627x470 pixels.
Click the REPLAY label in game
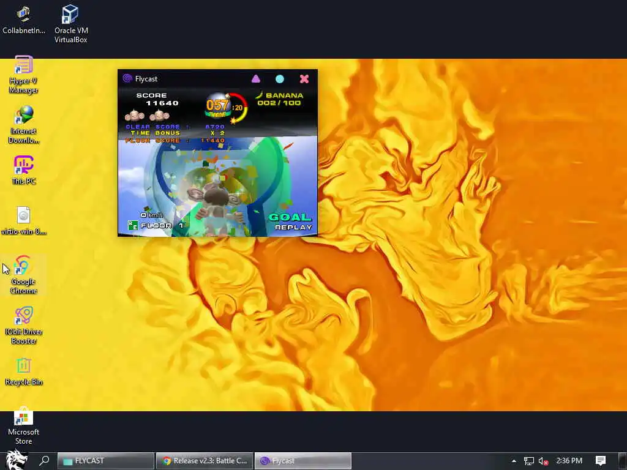tap(293, 227)
